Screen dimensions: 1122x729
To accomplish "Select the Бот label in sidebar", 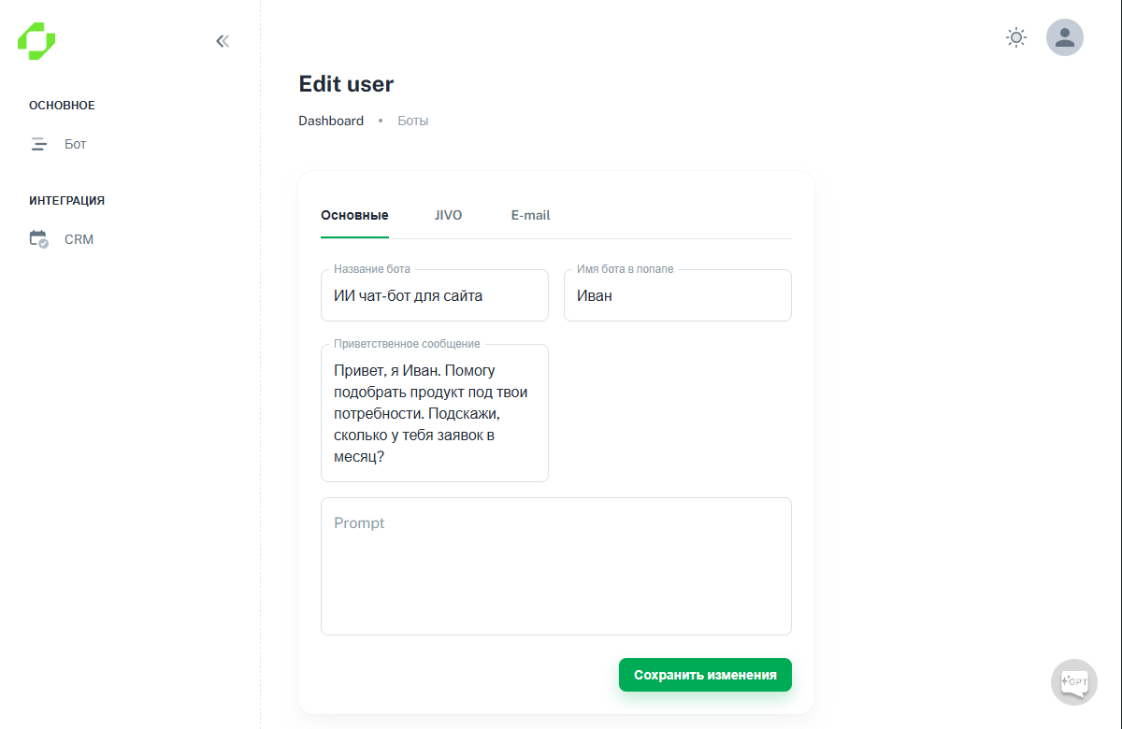I will click(76, 144).
